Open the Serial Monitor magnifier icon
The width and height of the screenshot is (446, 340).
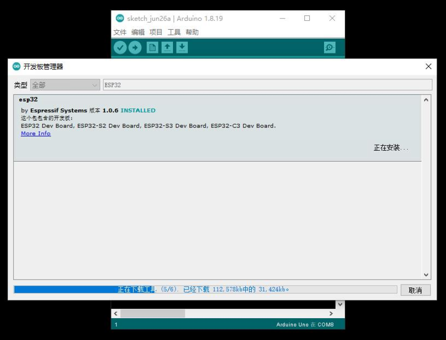330,48
